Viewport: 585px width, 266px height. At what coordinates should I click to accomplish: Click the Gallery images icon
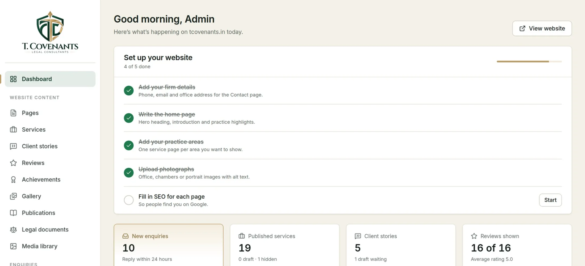click(x=13, y=196)
